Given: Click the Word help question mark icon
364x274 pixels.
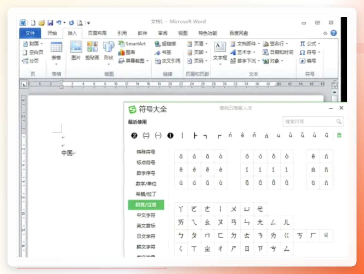Looking at the screenshot, I should pyautogui.click(x=334, y=33).
